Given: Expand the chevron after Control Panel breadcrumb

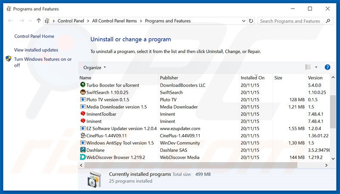Looking at the screenshot, I should pyautogui.click(x=88, y=21).
